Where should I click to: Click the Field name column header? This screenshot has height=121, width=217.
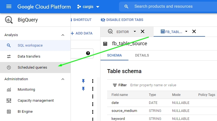pos(120,95)
